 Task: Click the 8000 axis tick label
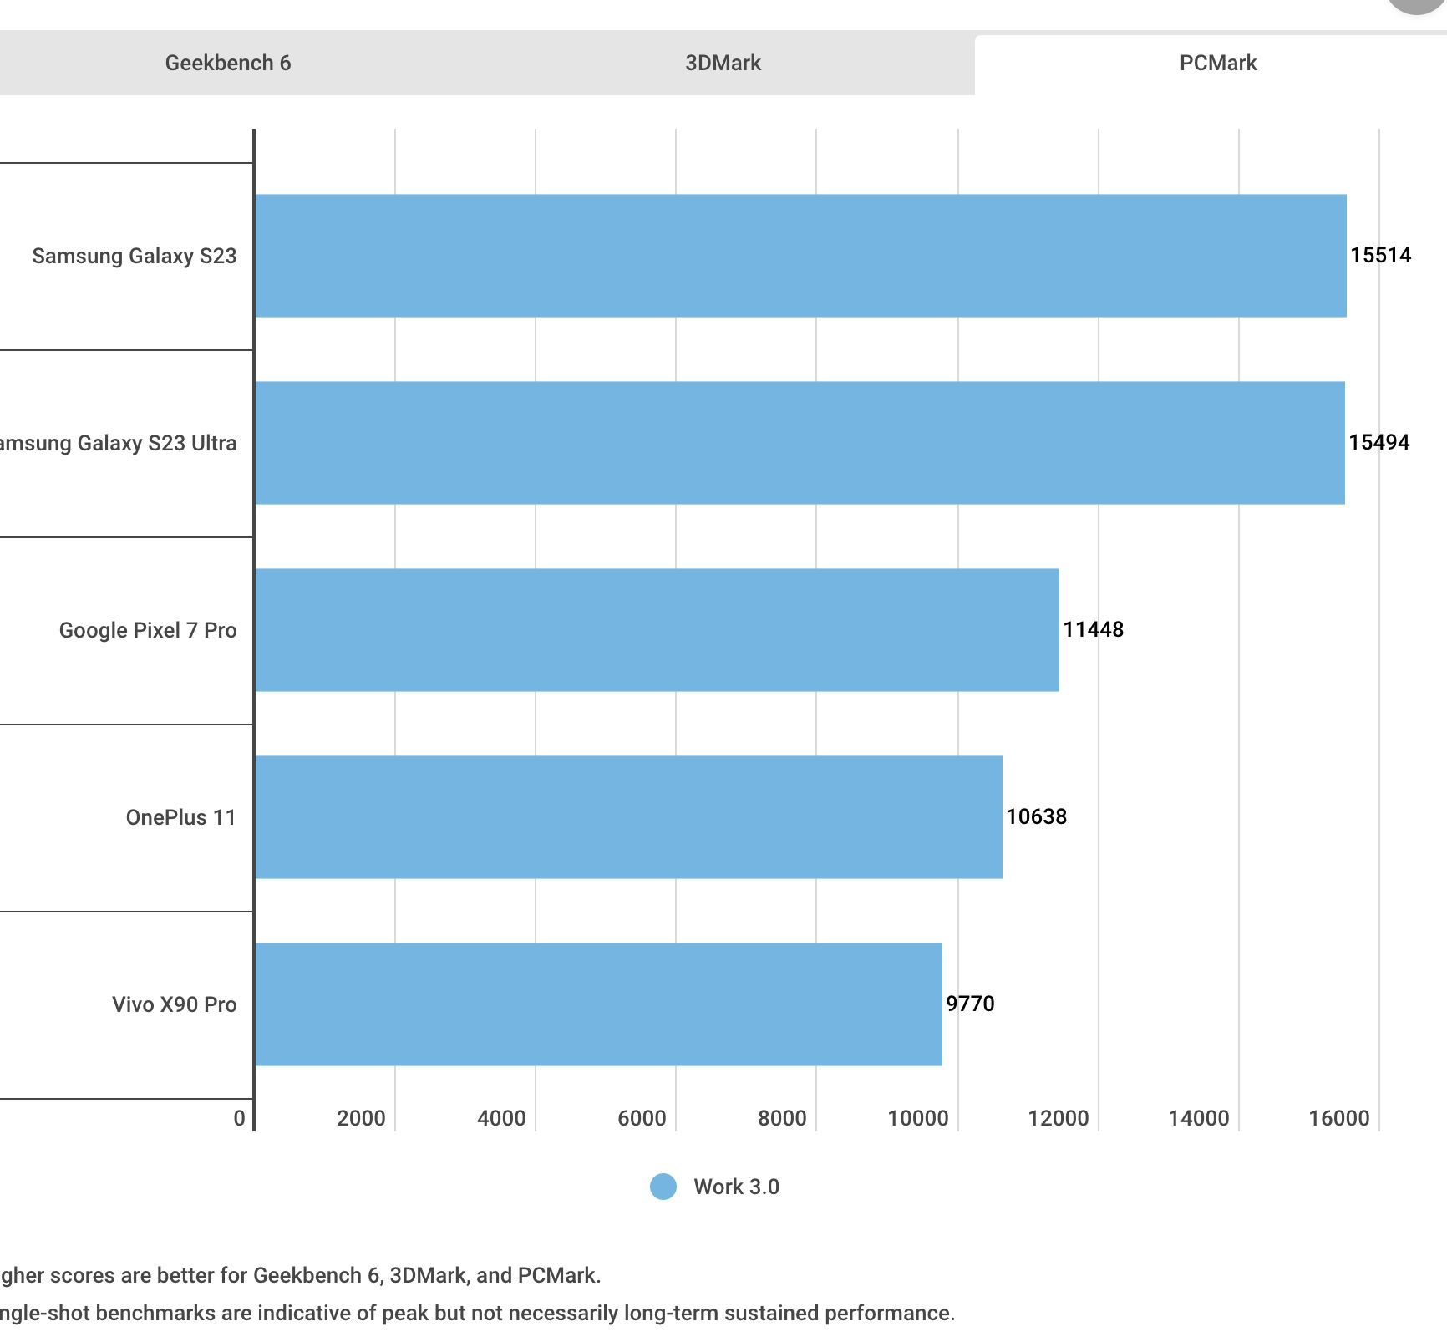tap(782, 1118)
